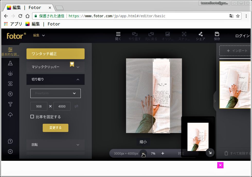The height and width of the screenshot is (177, 252).
Task: Click the Chrome reload icon
Action: [20, 16]
